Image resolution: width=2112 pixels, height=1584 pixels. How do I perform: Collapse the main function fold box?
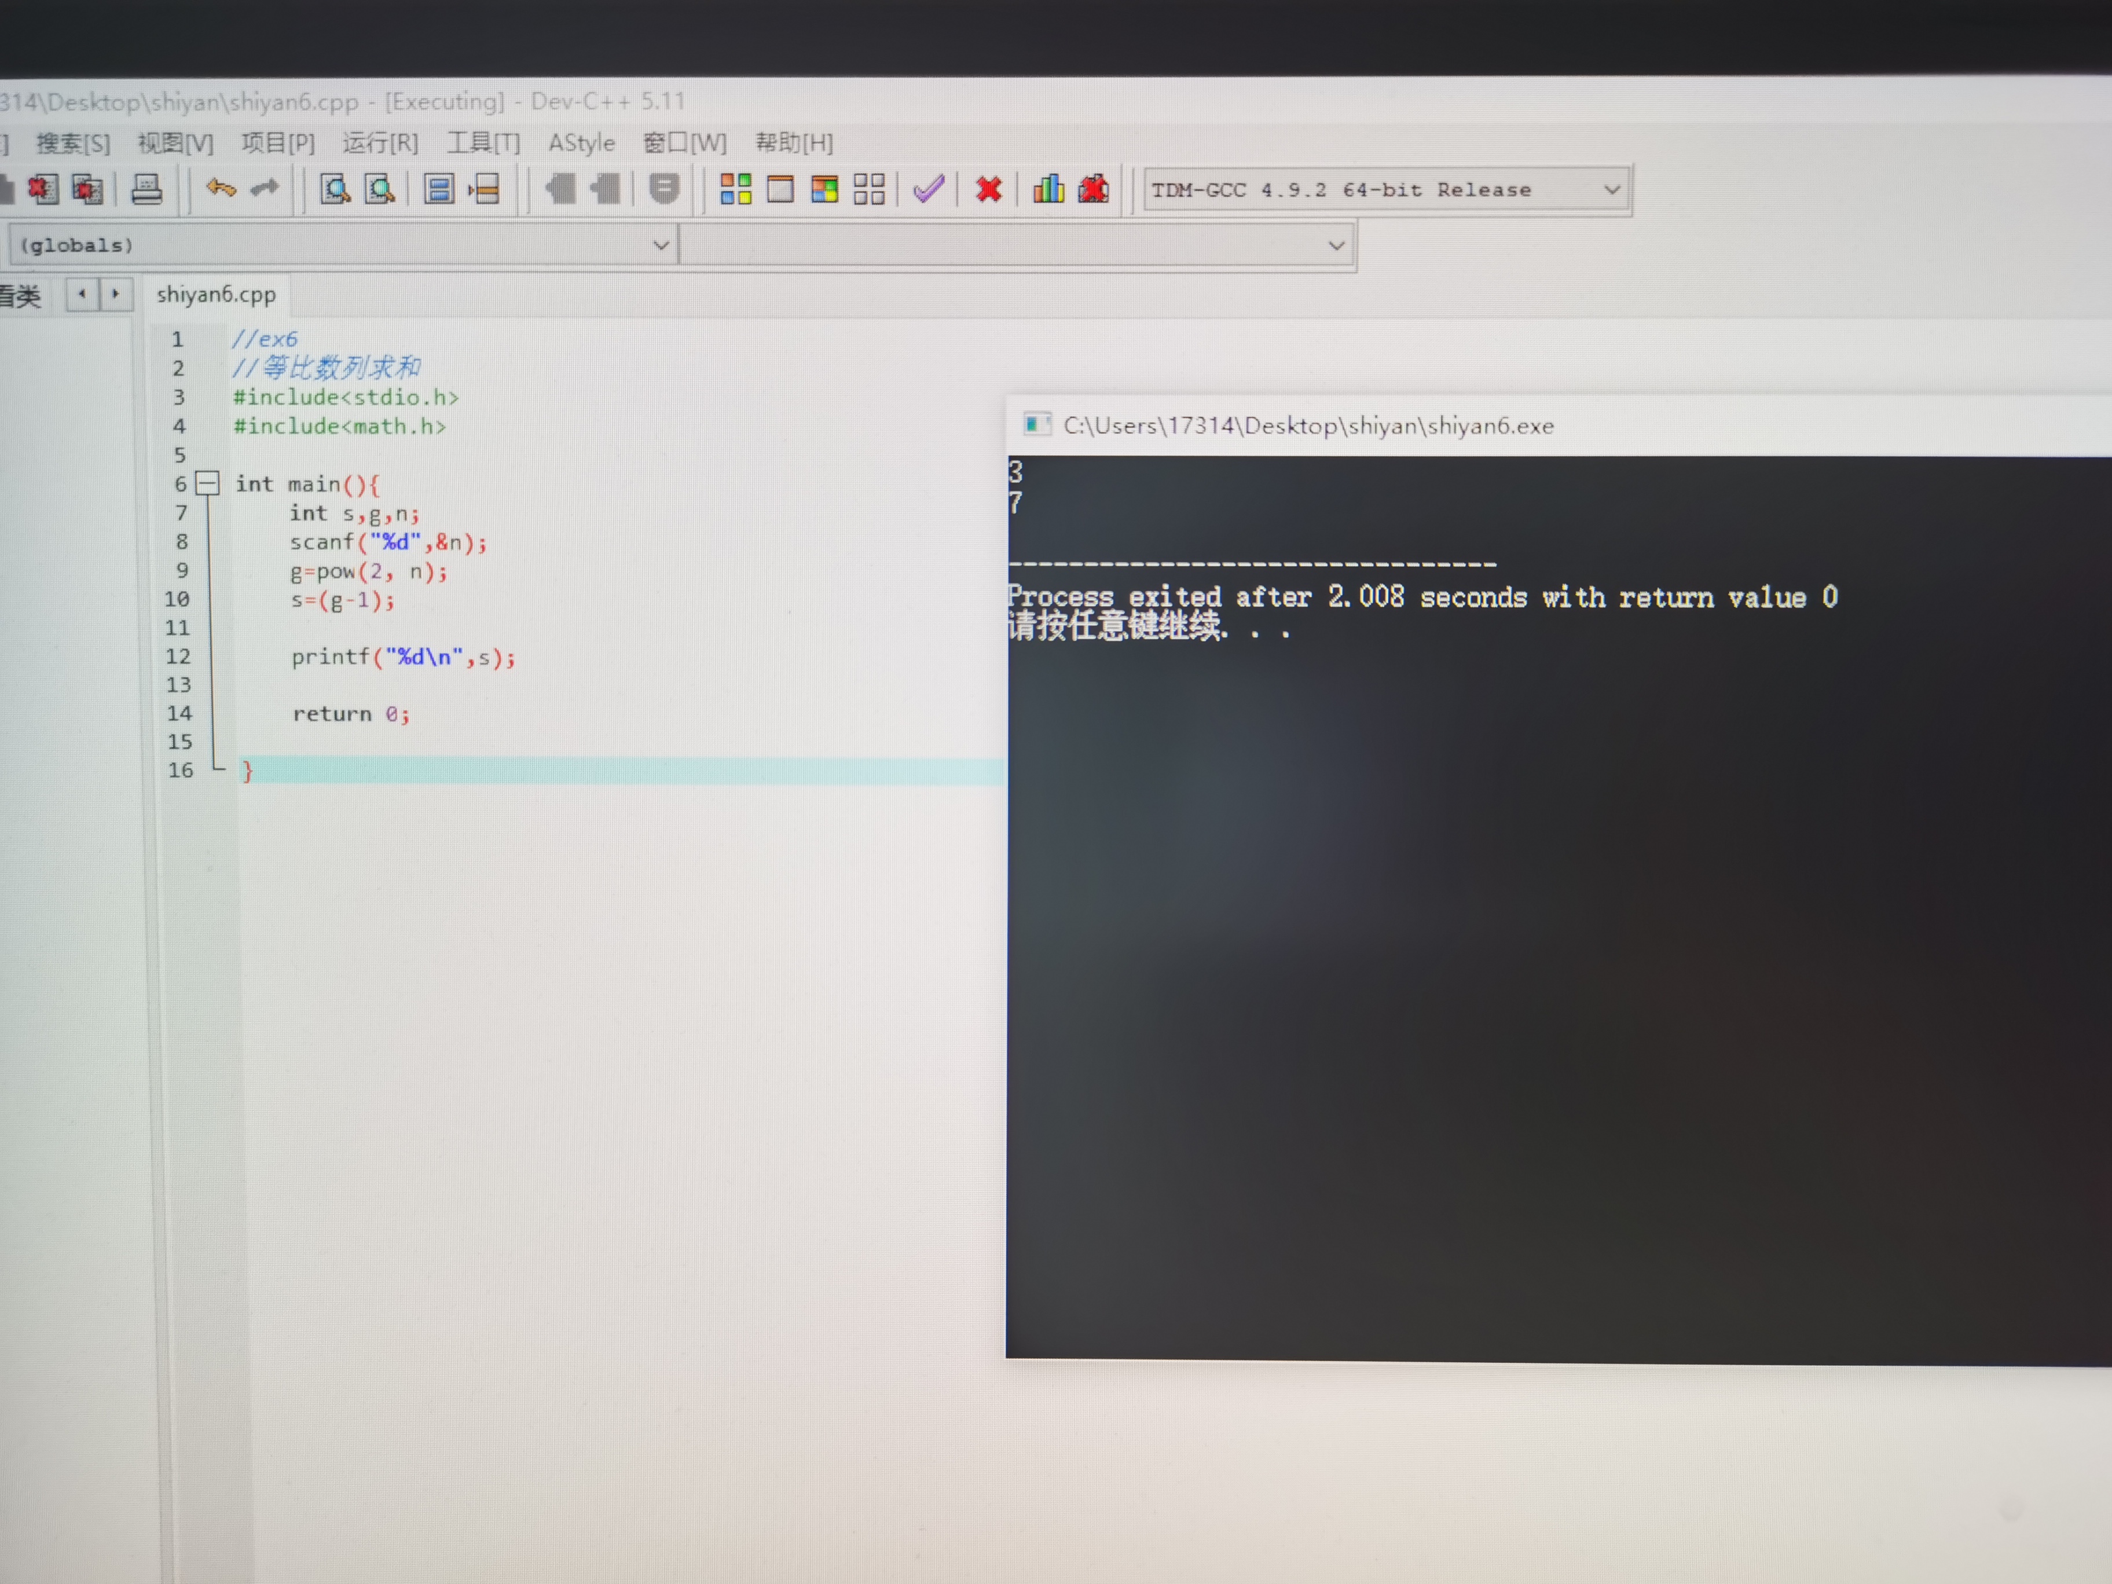[x=207, y=483]
